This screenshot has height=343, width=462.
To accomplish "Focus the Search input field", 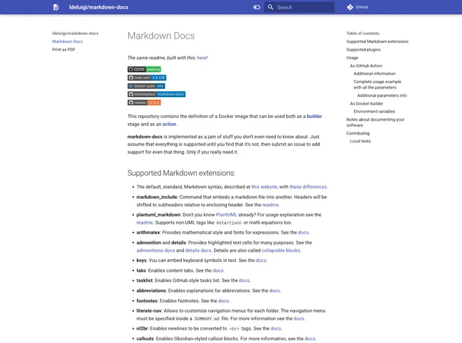I will click(x=299, y=7).
